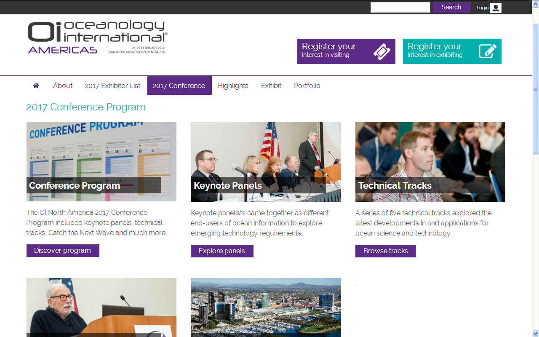539x337 pixels.
Task: Click the home icon in navigation bar
Action: tap(36, 86)
